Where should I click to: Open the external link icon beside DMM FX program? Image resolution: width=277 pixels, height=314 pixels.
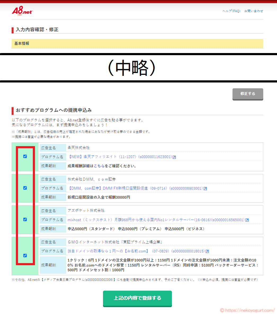coord(205,188)
